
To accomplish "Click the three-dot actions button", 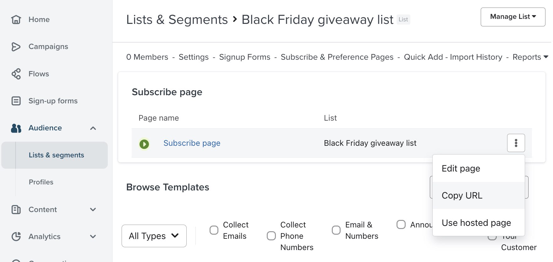I will click(x=516, y=143).
